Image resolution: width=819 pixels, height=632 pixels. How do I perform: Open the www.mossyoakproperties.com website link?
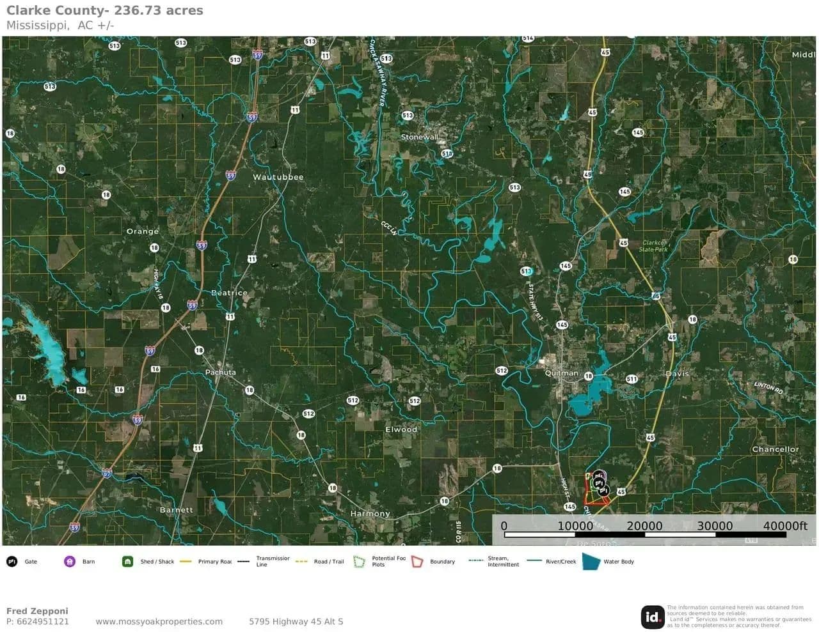(159, 621)
